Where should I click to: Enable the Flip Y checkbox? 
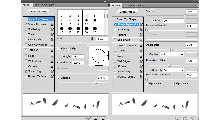pyautogui.click(x=69, y=49)
